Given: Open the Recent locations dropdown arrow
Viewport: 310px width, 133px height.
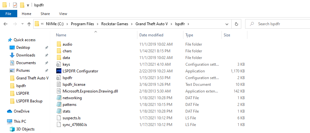Looking at the screenshot, I should [22, 24].
